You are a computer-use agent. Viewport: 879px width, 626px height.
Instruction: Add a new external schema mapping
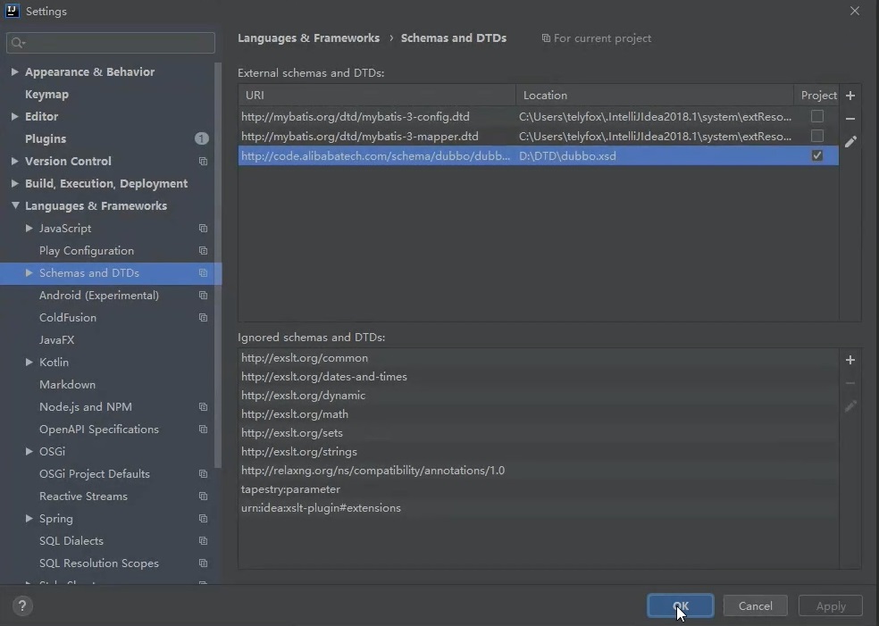click(x=850, y=96)
